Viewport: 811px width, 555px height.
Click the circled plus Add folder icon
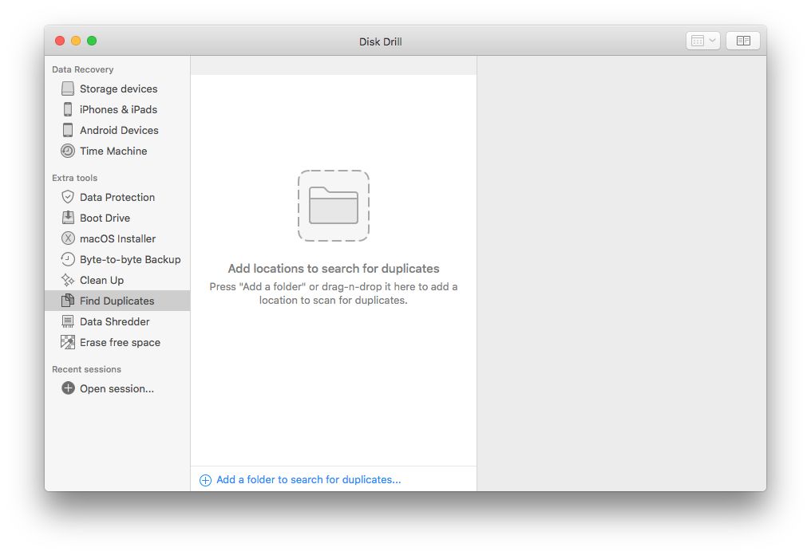[205, 480]
